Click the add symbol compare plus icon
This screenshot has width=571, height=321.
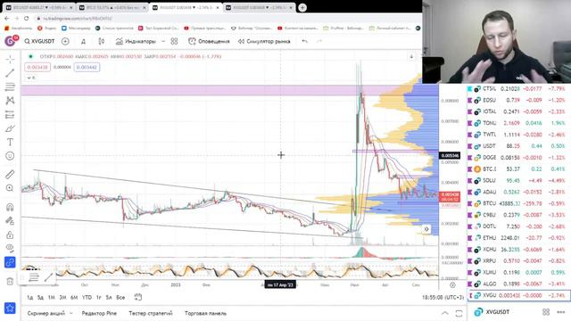(65, 42)
